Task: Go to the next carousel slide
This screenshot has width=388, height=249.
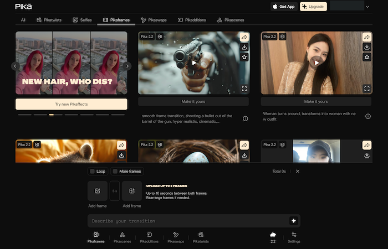Action: coord(127,66)
